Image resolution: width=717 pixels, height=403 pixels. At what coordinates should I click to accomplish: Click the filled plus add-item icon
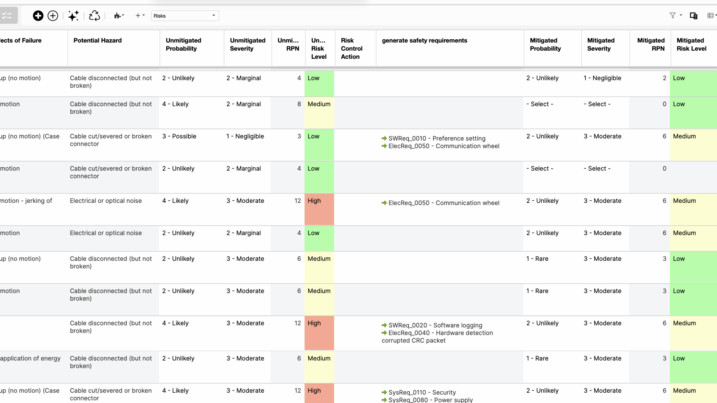38,16
